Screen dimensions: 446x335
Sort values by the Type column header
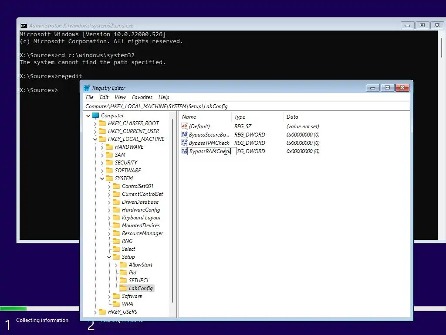[x=257, y=117]
